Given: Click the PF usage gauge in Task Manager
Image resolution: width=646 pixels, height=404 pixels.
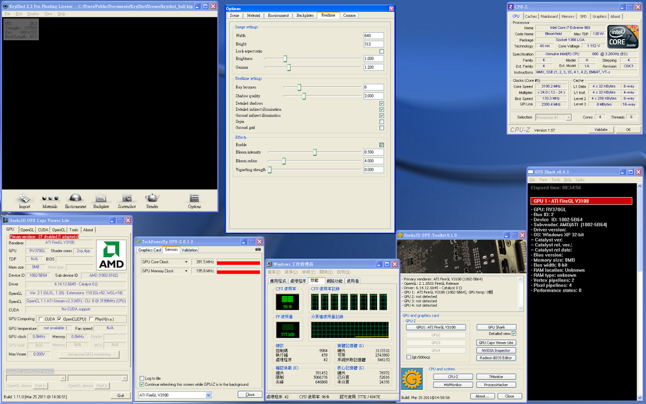Looking at the screenshot, I should (x=287, y=329).
